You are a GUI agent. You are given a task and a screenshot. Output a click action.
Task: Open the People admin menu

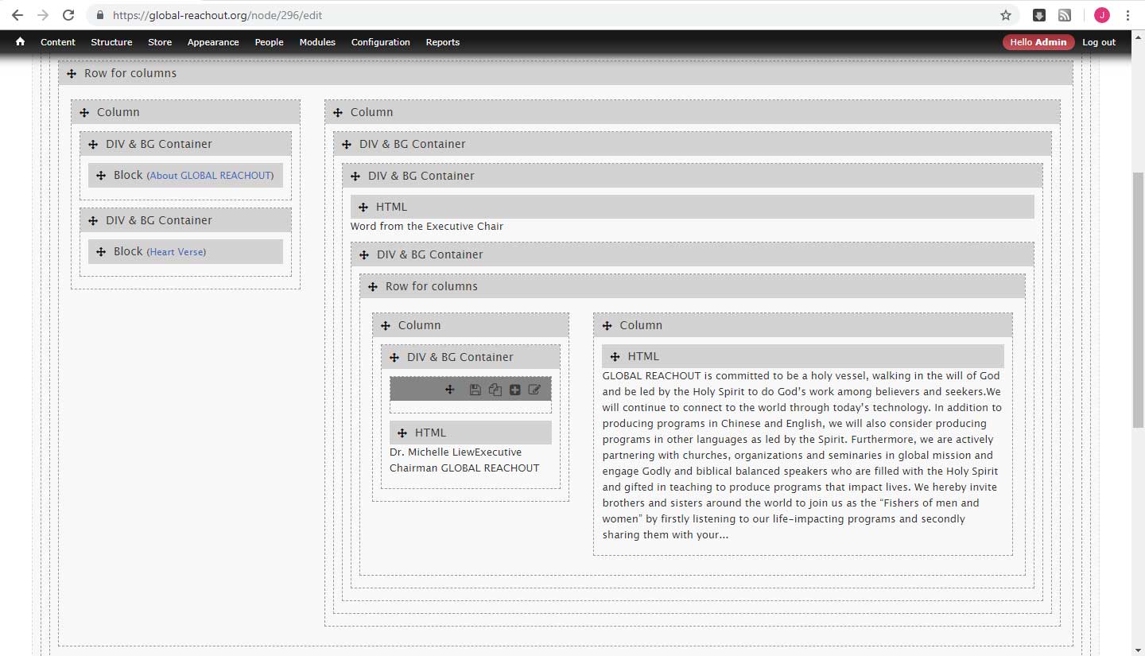tap(269, 42)
